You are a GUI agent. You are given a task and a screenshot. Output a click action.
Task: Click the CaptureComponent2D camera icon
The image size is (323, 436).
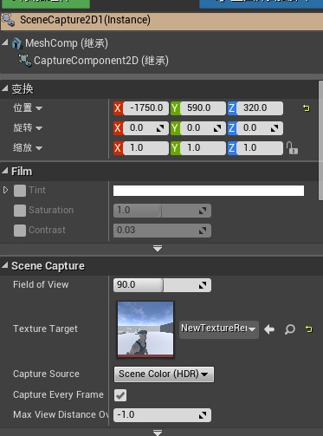pos(25,61)
